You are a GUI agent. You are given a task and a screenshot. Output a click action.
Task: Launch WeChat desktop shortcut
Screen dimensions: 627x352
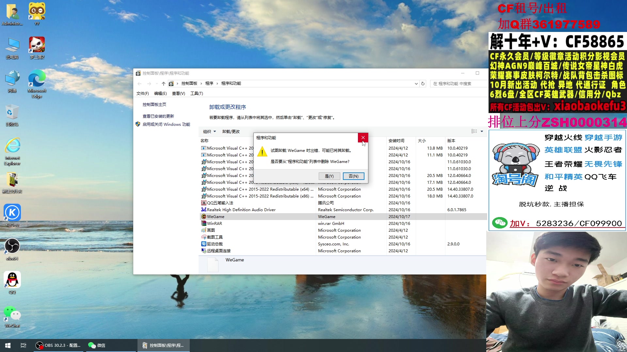pos(12,316)
